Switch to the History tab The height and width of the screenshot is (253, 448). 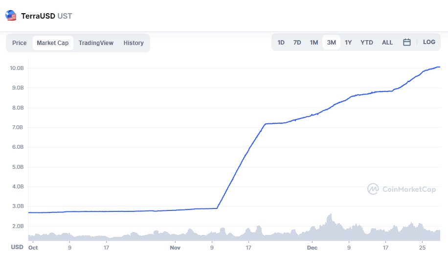[x=134, y=43]
